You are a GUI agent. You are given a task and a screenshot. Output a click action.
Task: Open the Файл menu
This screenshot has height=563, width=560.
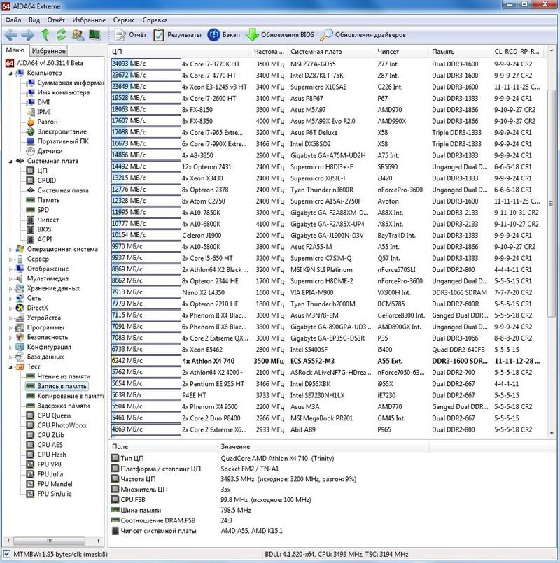(13, 20)
